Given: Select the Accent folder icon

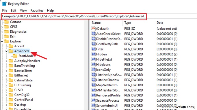Looking at the screenshot, I should (11, 46).
